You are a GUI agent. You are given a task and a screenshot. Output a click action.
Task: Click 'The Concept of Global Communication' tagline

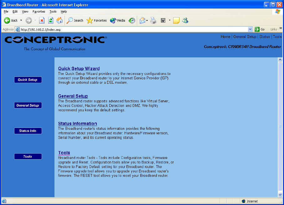click(55, 49)
